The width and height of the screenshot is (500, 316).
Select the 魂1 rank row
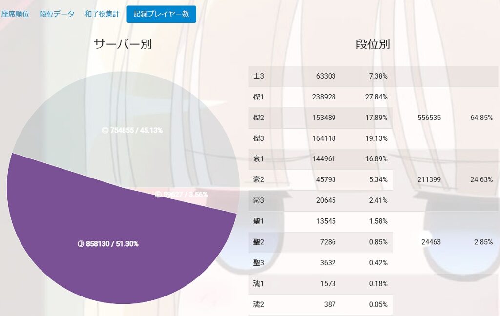click(320, 284)
